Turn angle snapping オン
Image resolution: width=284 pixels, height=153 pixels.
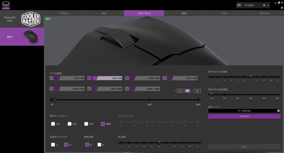pyautogui.click(x=53, y=145)
